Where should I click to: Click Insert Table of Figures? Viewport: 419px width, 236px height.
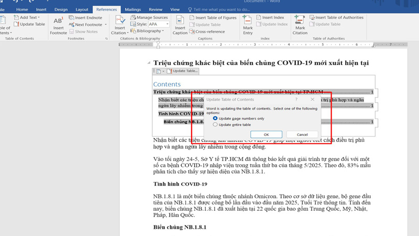tap(213, 18)
